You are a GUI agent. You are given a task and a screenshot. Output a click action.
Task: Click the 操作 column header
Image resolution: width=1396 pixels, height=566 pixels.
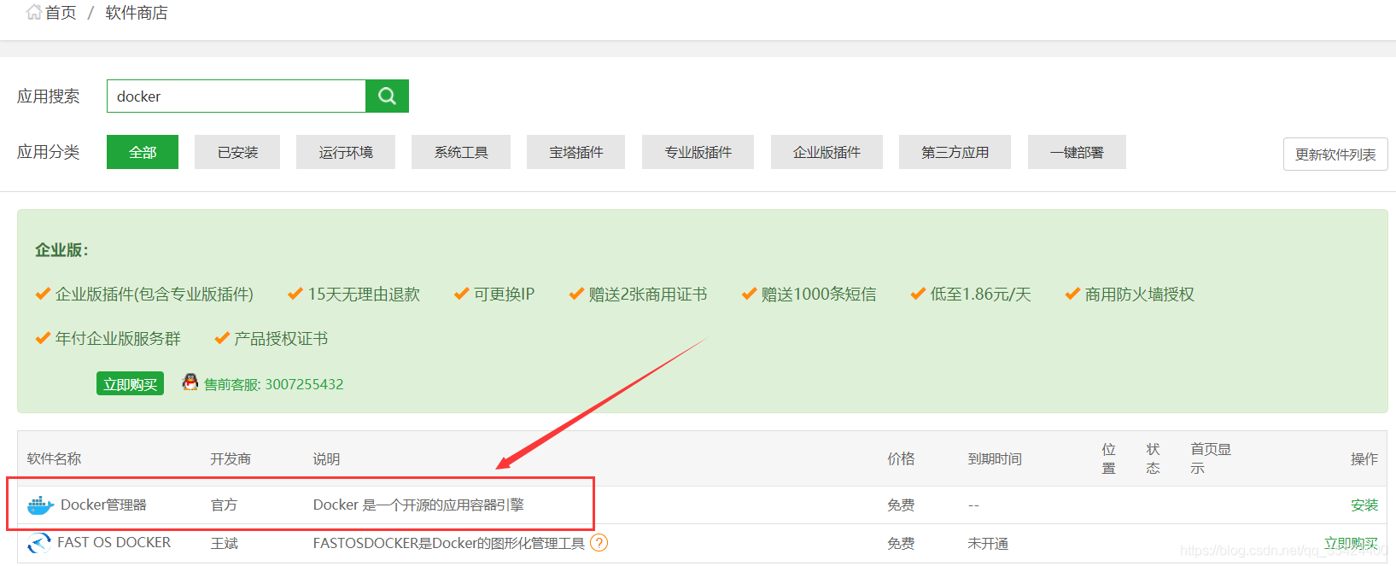pyautogui.click(x=1364, y=459)
